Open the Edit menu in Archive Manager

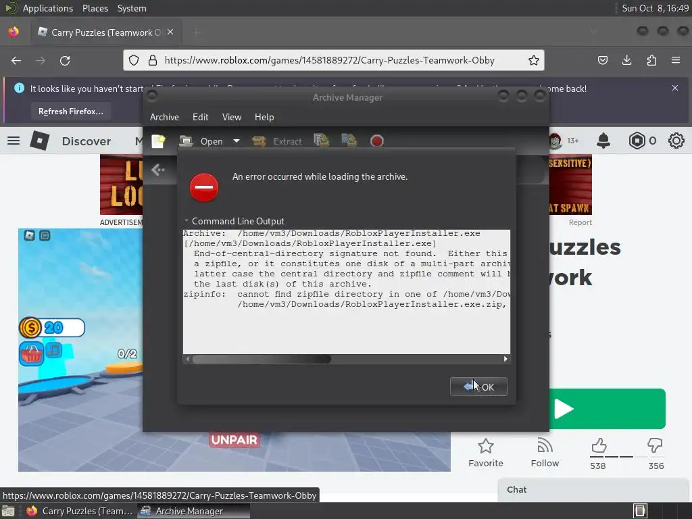[200, 117]
